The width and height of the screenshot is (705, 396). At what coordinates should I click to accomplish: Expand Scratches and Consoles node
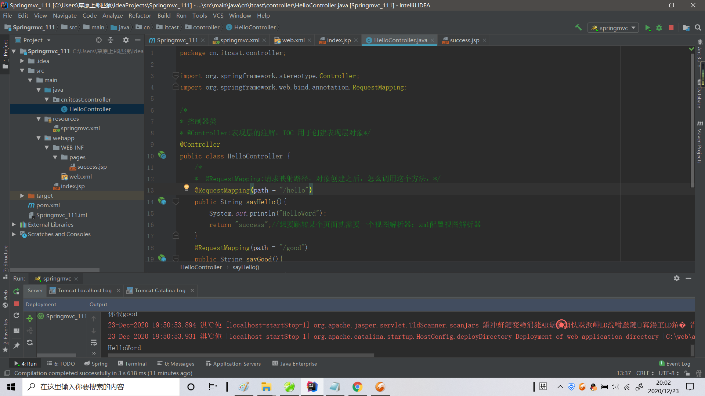pos(14,234)
